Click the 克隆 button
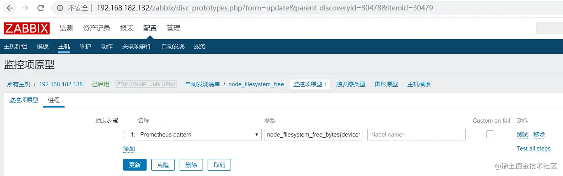The width and height of the screenshot is (563, 176). (163, 165)
